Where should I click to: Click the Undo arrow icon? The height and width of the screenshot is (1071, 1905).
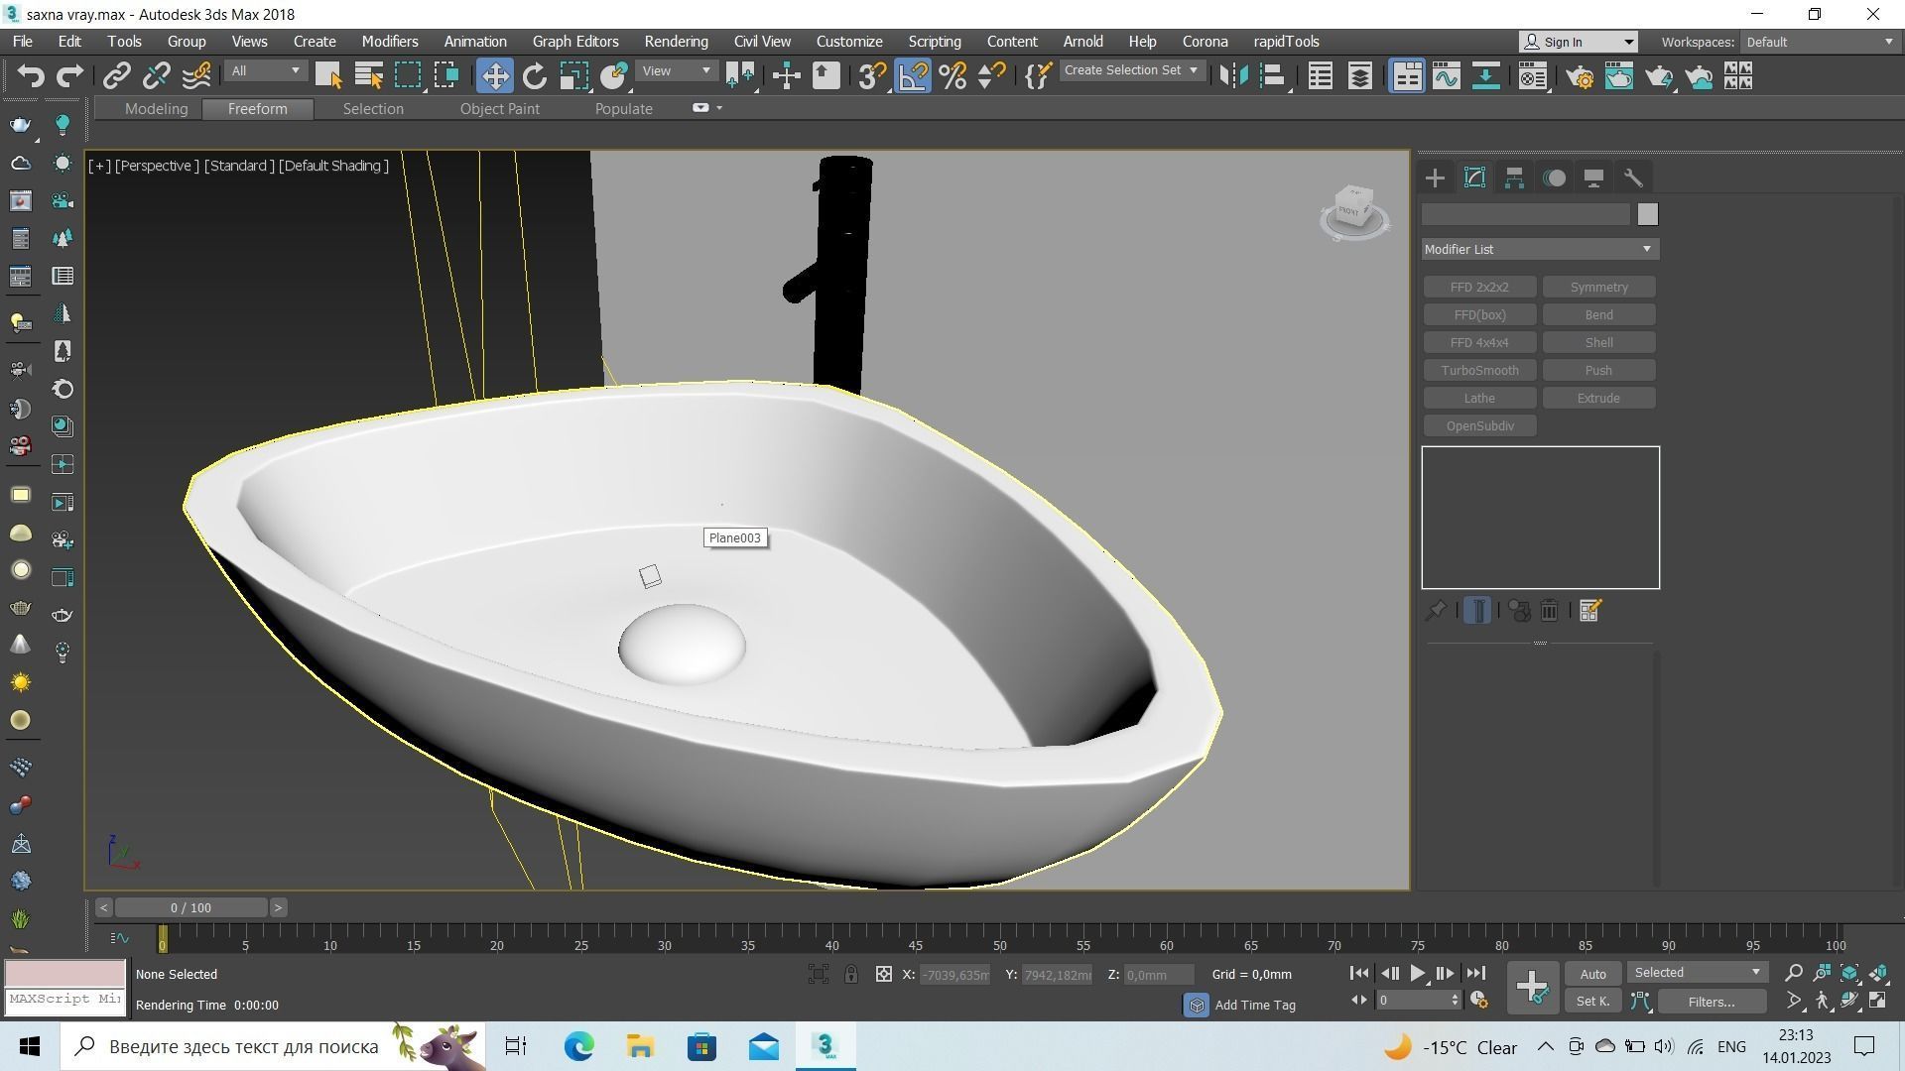[31, 75]
